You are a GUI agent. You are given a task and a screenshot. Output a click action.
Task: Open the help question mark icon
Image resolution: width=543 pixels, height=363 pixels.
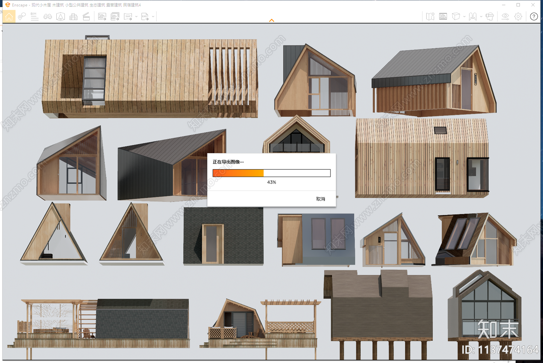pyautogui.click(x=534, y=16)
